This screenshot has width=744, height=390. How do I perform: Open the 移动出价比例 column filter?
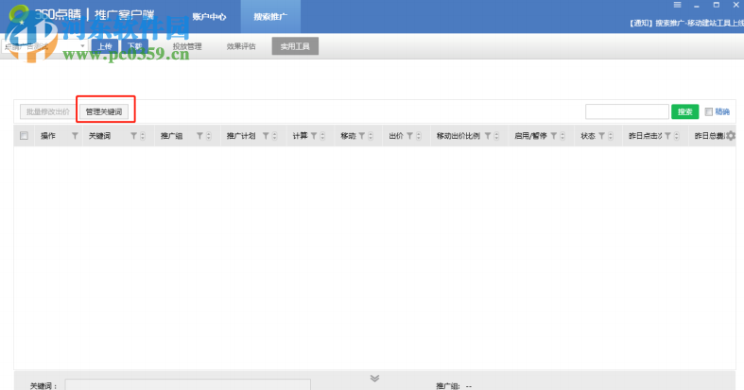tap(488, 136)
